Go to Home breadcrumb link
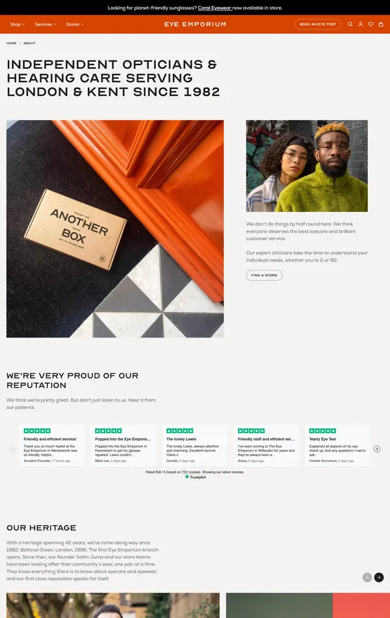390x618 pixels. (x=11, y=44)
